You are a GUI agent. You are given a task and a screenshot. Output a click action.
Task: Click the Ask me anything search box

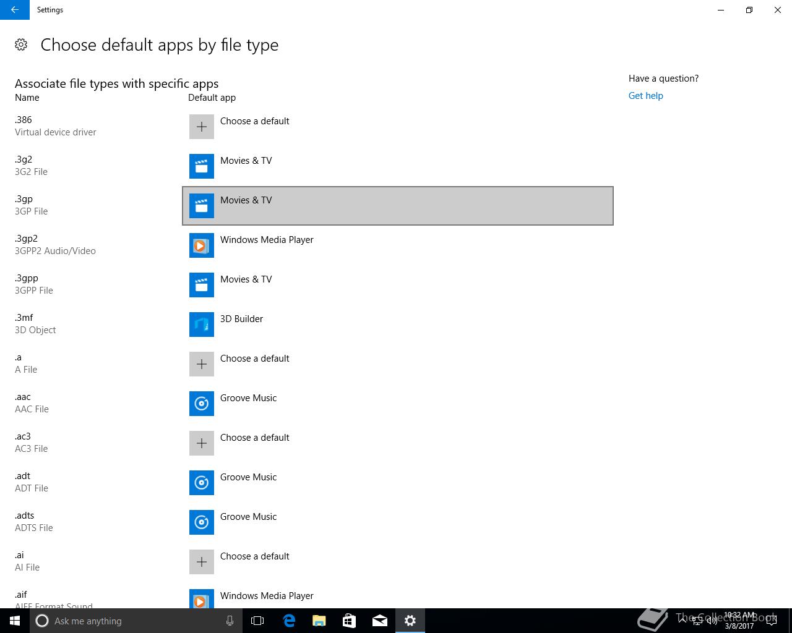coord(136,621)
